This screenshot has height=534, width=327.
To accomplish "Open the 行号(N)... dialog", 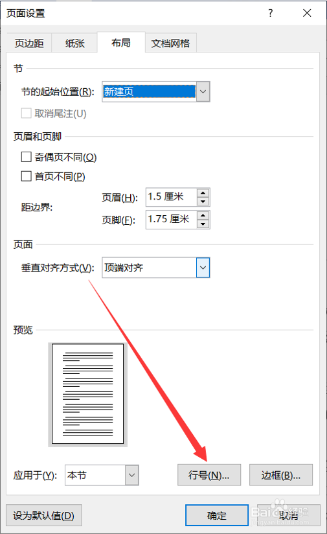I will (209, 475).
